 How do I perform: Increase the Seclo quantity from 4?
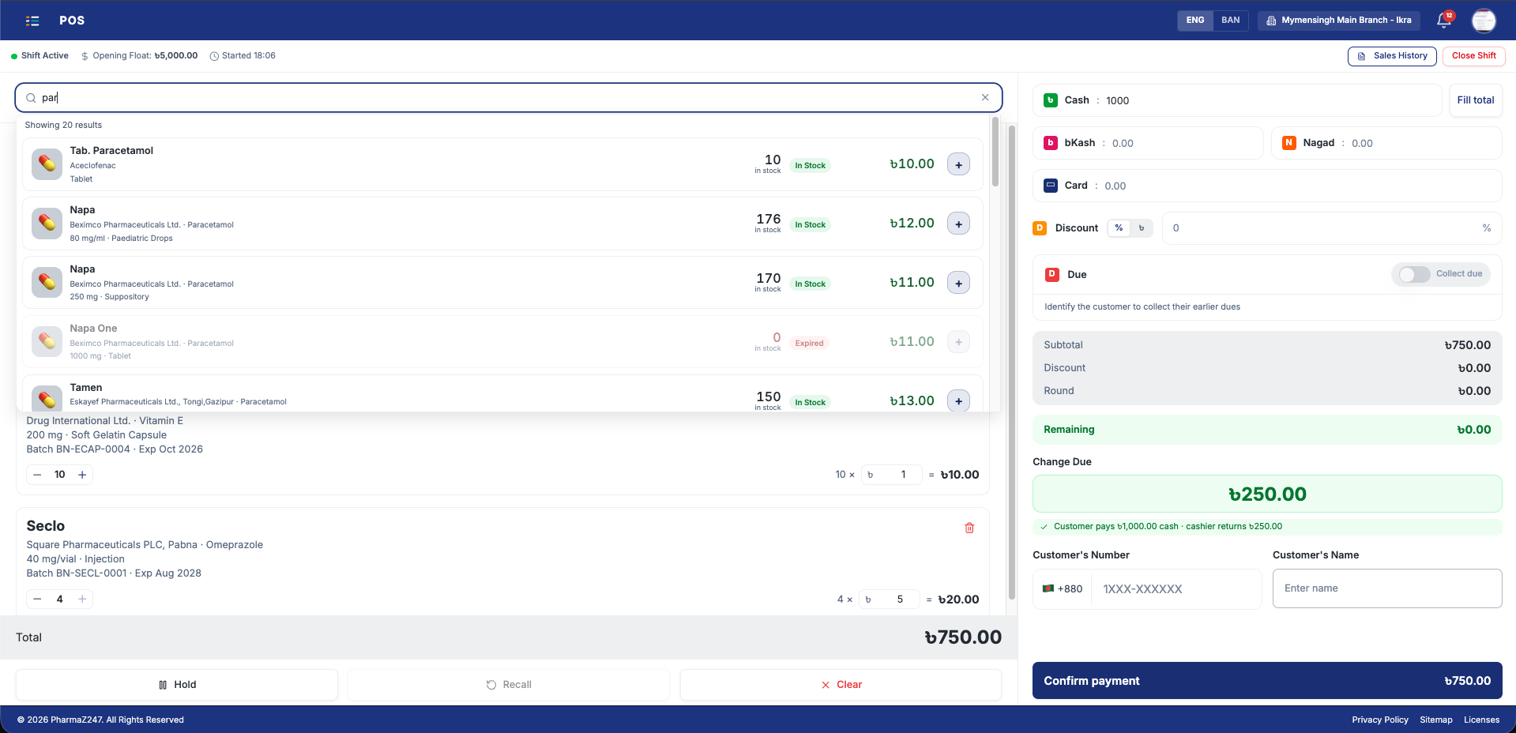82,600
